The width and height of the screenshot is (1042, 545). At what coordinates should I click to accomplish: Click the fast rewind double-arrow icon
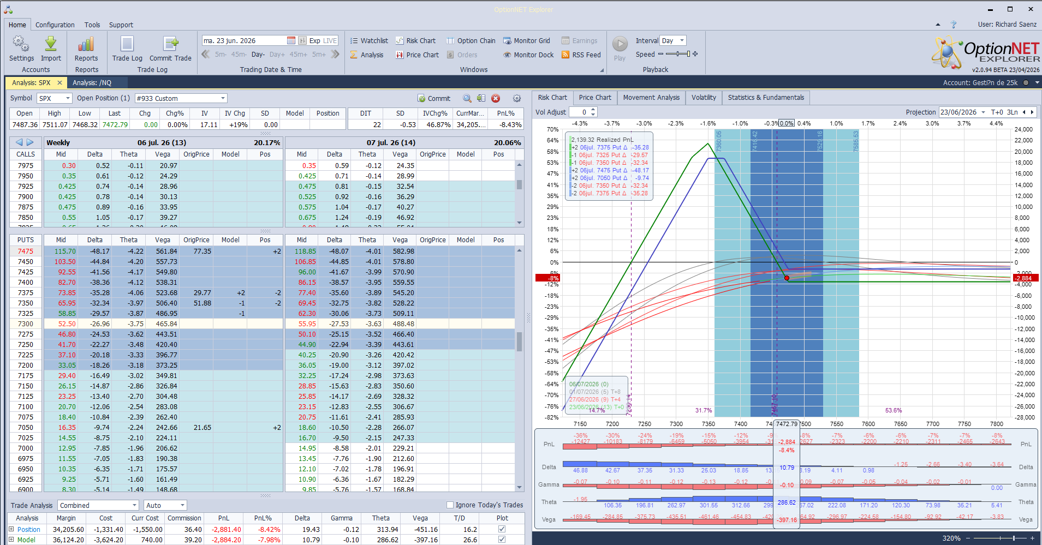click(206, 54)
